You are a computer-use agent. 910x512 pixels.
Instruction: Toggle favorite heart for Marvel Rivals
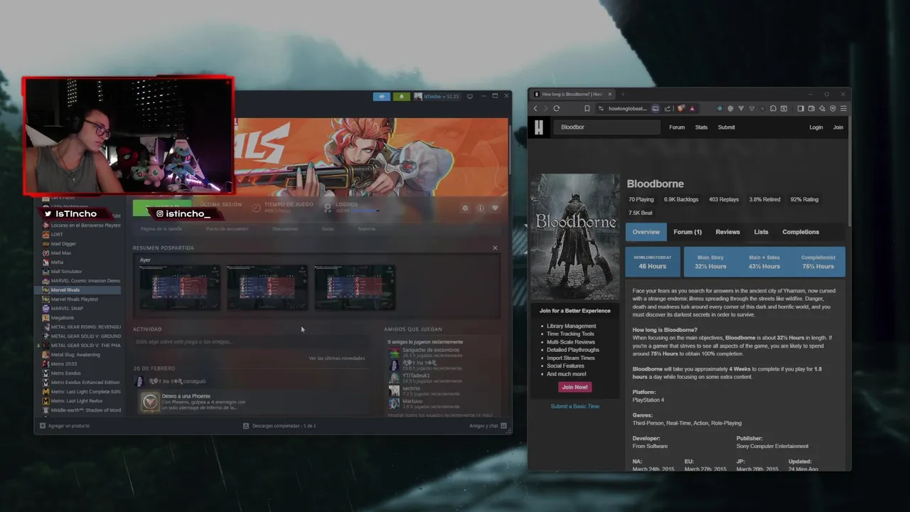495,208
